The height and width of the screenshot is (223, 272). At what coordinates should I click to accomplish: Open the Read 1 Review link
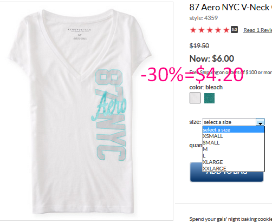(x=258, y=30)
